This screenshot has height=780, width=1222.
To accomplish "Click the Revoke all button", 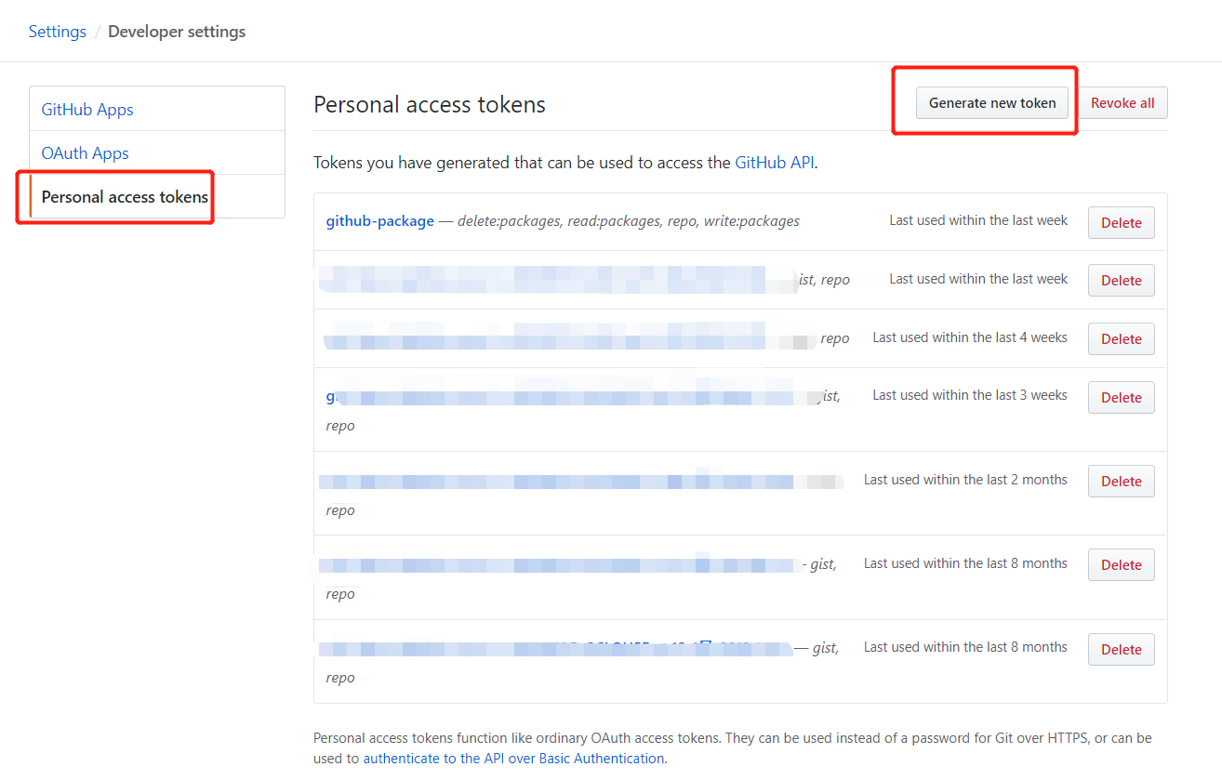I will tap(1122, 103).
